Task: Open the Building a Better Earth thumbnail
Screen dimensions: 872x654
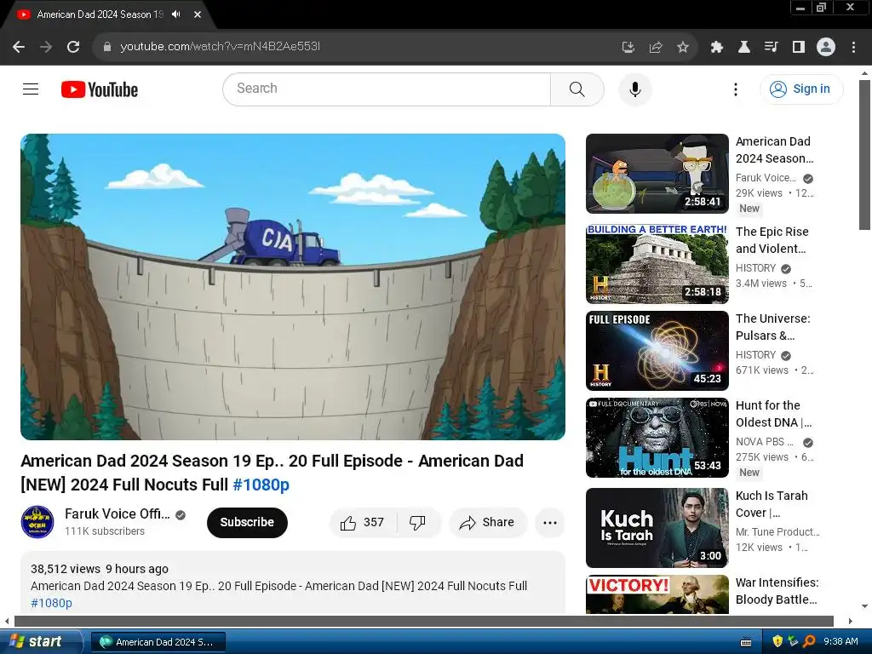Action: pos(657,264)
